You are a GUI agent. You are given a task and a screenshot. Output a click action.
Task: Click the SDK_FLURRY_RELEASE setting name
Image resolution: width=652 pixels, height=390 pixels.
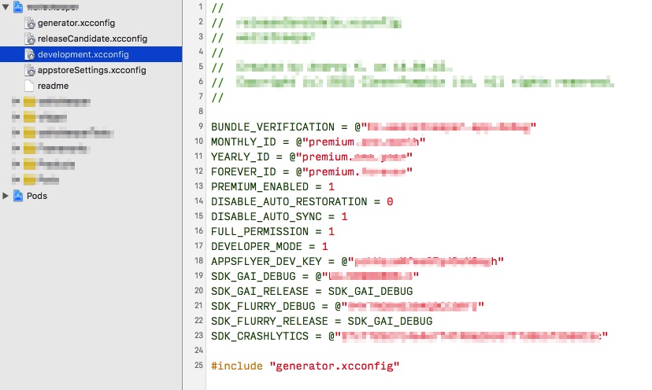point(269,322)
